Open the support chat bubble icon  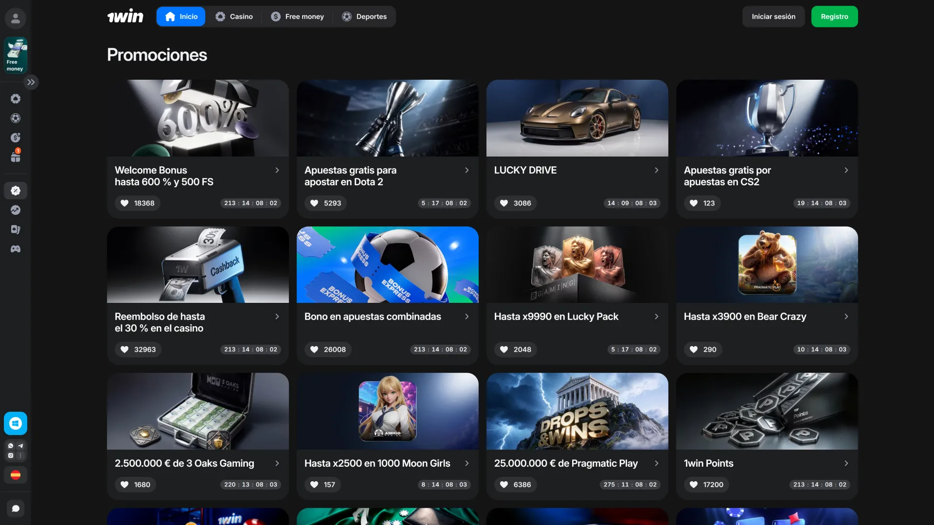click(16, 508)
